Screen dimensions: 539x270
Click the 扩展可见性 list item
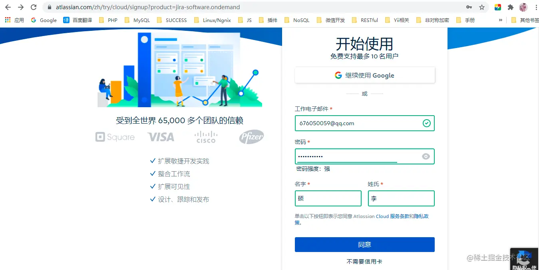click(174, 187)
